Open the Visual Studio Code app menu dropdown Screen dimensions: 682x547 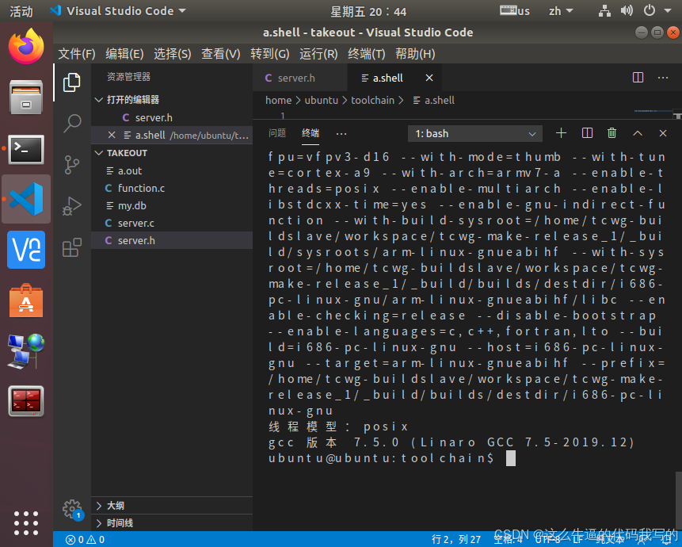[118, 11]
